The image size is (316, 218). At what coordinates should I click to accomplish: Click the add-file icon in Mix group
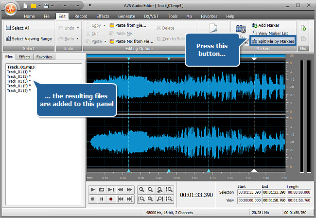click(x=303, y=28)
